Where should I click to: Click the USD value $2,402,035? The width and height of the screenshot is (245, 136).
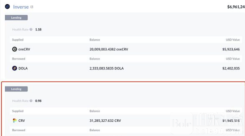[231, 68]
